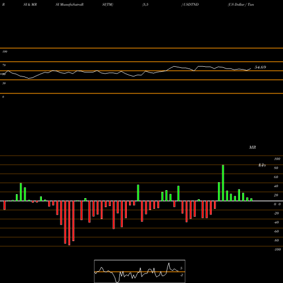This screenshot has height=283, width=283.
Task: Click the -80 label on MR axis
Action: pyautogui.click(x=276, y=241)
